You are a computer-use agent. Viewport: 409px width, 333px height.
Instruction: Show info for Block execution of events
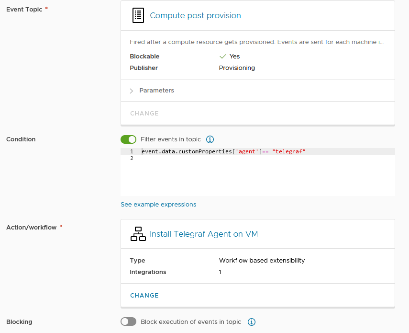[x=252, y=322]
